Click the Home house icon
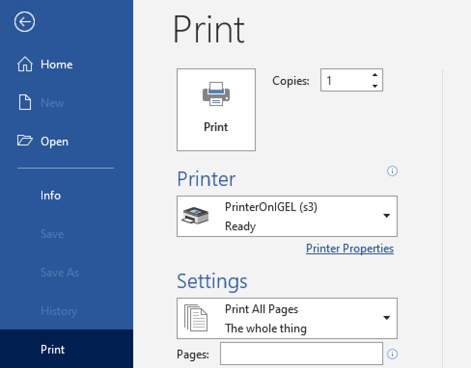The width and height of the screenshot is (471, 368). coord(25,65)
